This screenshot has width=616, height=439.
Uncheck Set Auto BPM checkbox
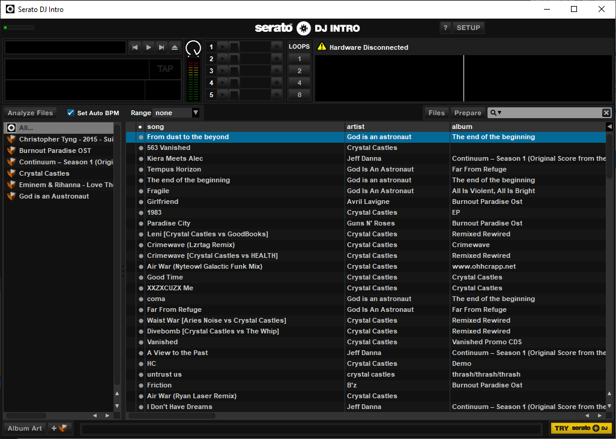[x=71, y=113]
